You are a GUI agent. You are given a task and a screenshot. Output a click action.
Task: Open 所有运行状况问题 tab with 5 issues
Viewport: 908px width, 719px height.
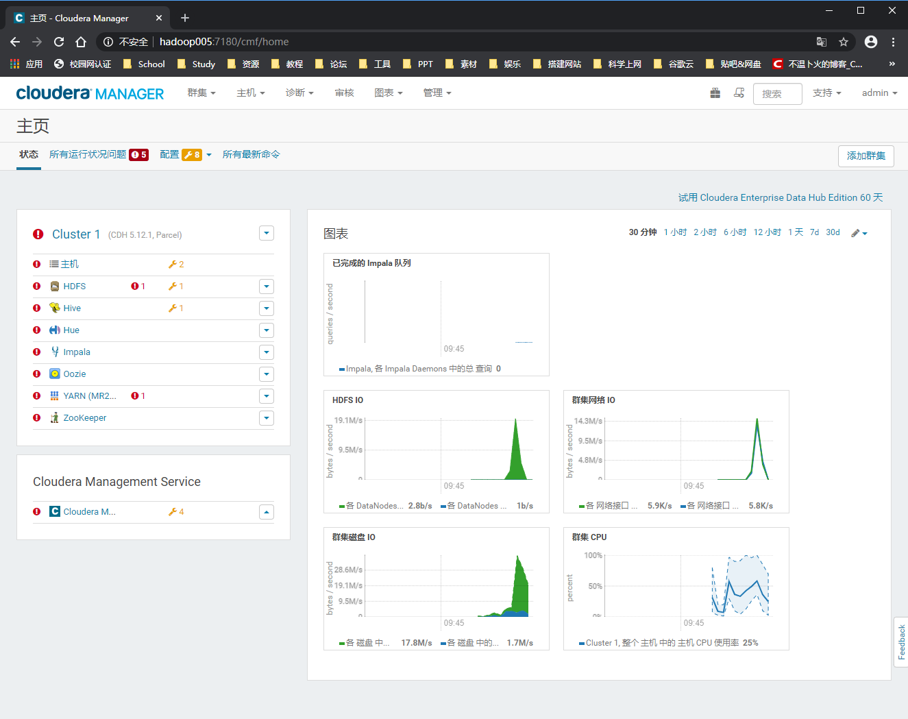99,155
